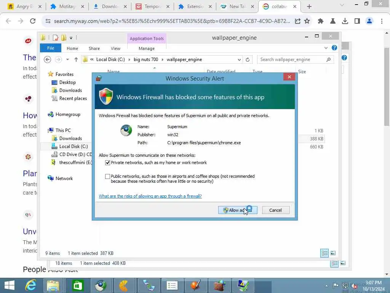
Task: Select Downloads under This PC
Action: click(x=70, y=138)
